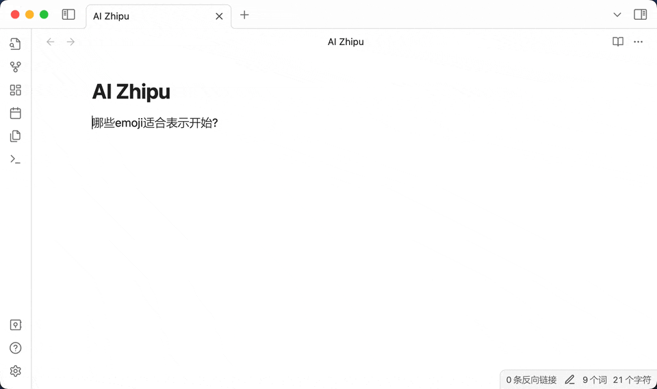Open the canvas grid icon in ribbon
657x389 pixels.
point(16,90)
